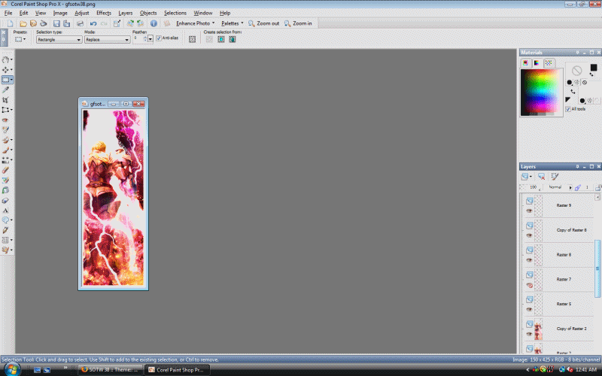This screenshot has height=376, width=602.
Task: Click the Open file folder icon
Action: [23, 23]
